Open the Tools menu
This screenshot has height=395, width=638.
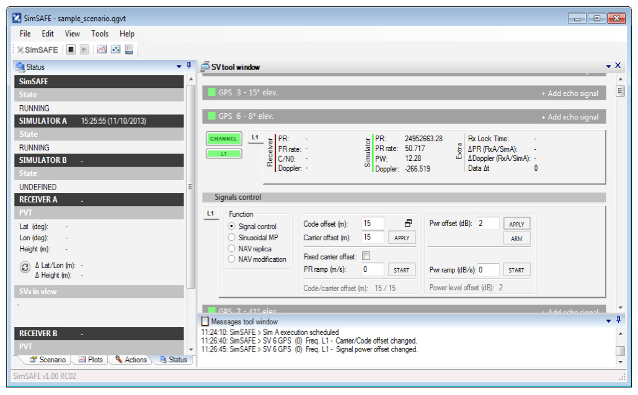click(99, 34)
